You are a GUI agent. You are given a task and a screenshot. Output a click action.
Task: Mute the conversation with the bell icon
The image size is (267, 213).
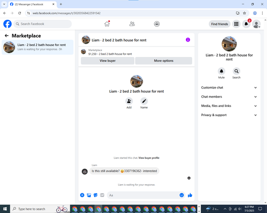pyautogui.click(x=222, y=71)
